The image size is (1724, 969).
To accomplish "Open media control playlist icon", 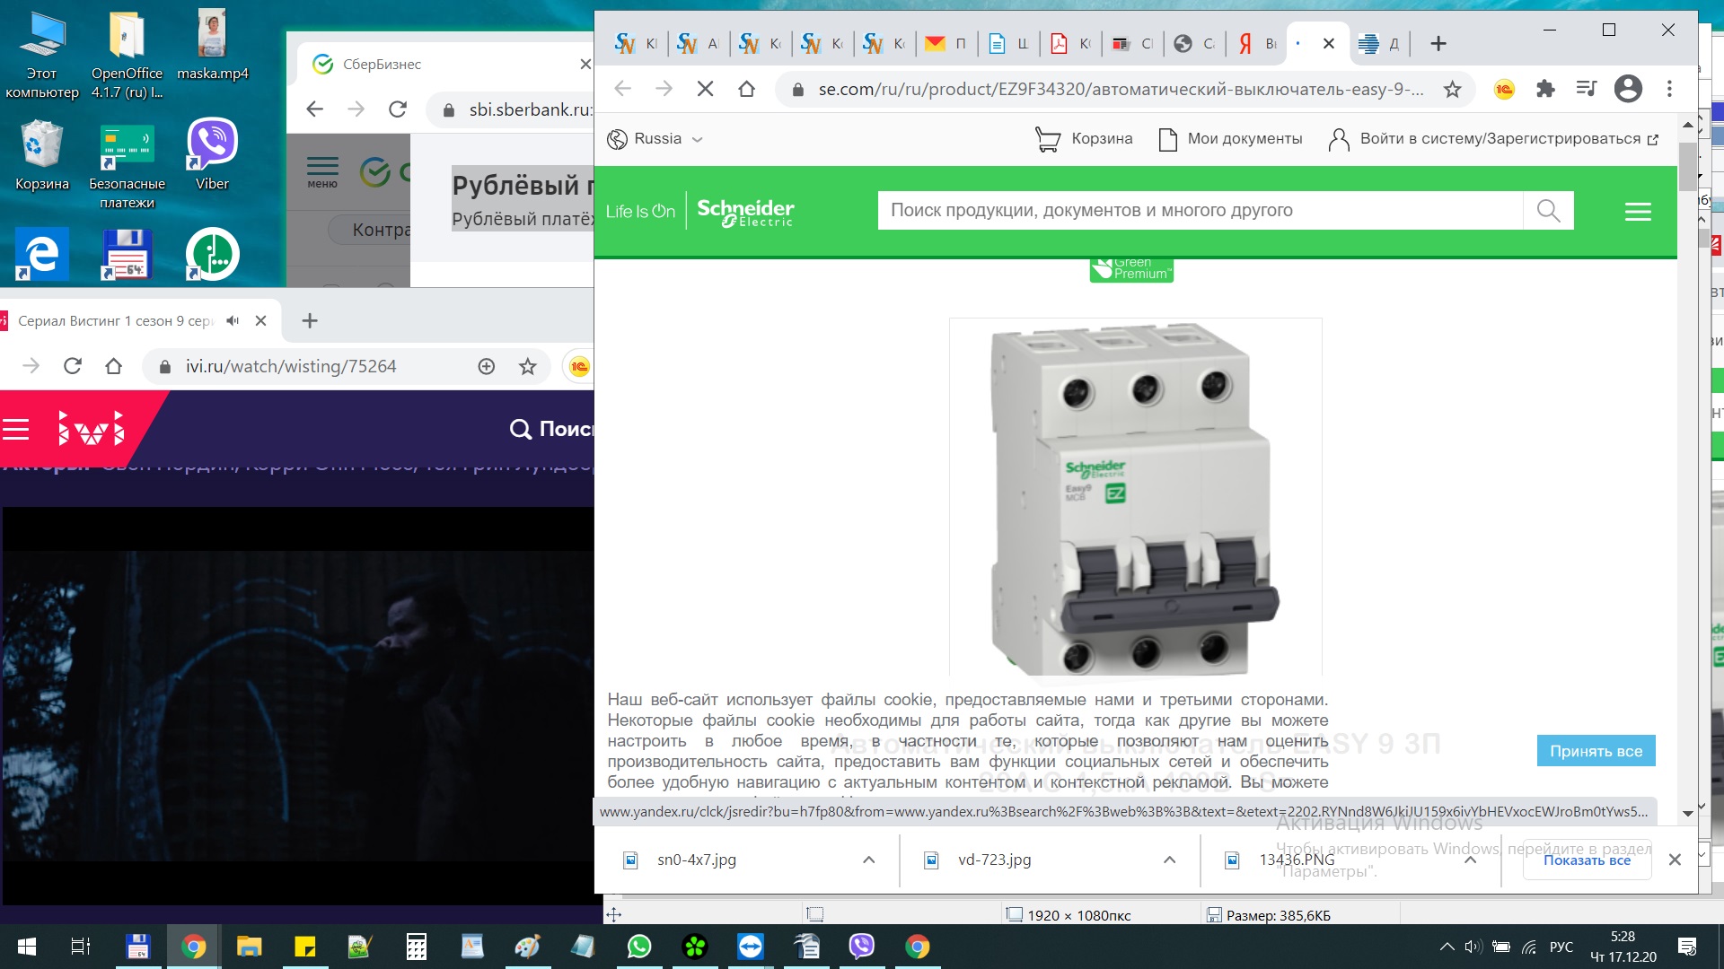I will point(1587,89).
